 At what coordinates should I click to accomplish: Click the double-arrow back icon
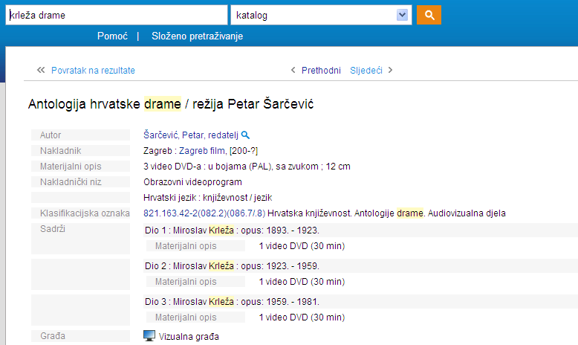pyautogui.click(x=41, y=70)
